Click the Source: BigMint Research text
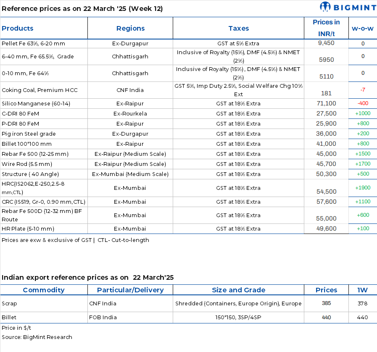 point(37,337)
